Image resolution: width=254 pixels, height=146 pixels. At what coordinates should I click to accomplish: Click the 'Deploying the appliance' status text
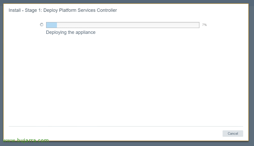pos(71,32)
